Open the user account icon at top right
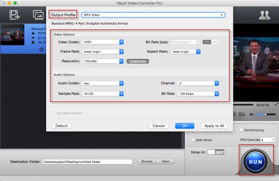 [x=264, y=15]
